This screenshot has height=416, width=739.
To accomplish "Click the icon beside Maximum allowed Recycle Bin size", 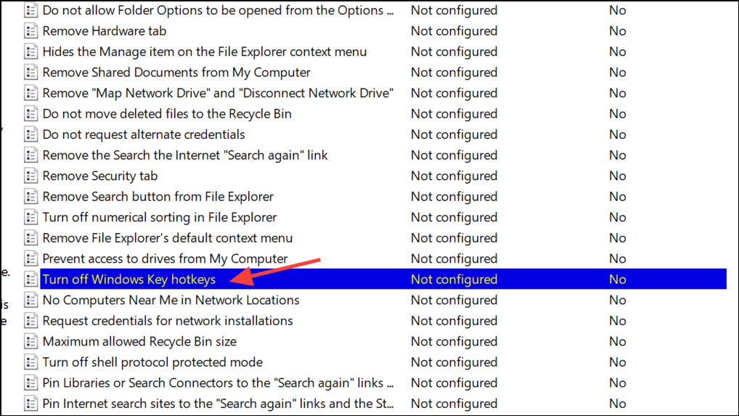I will click(x=30, y=342).
